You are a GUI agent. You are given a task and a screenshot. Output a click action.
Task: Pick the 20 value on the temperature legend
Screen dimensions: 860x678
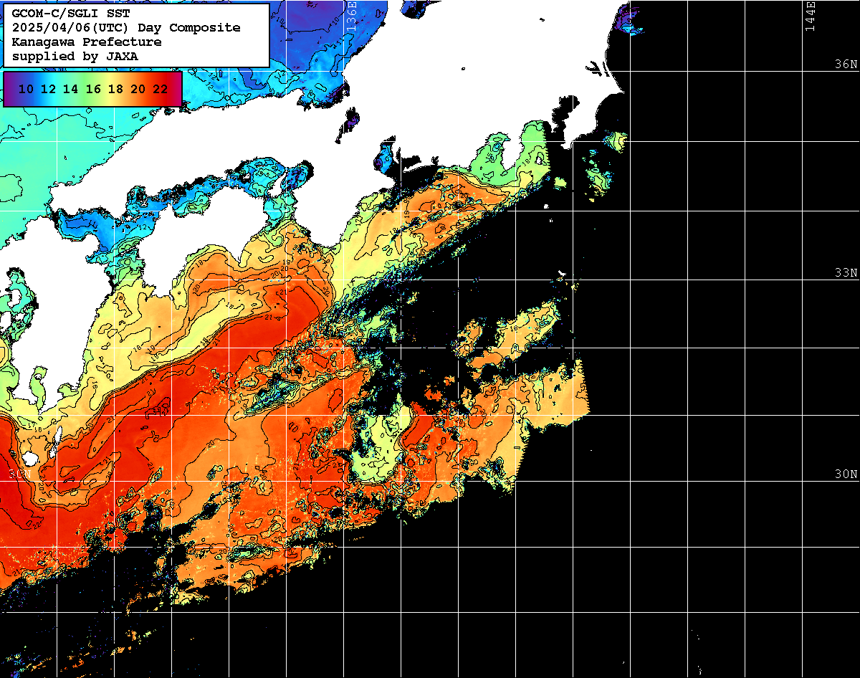(x=138, y=89)
